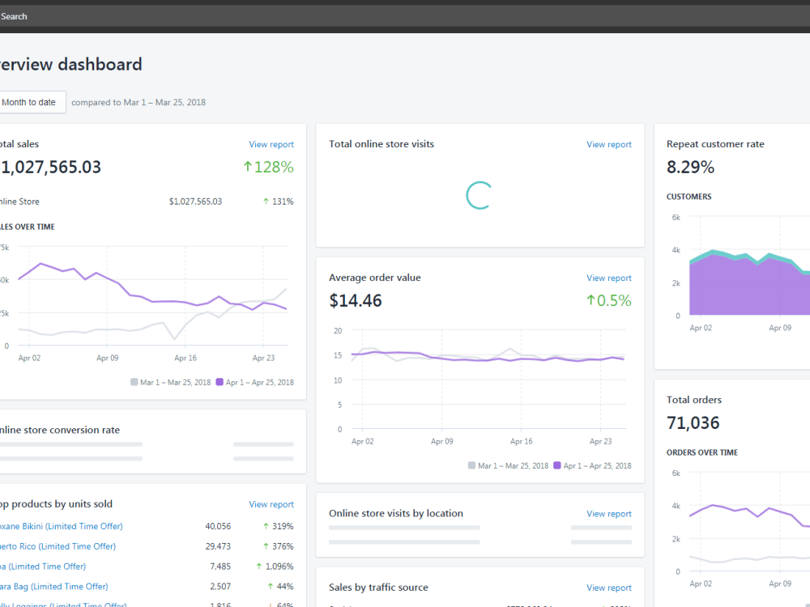
Task: Click the green up arrow beside 0.5%
Action: 590,300
